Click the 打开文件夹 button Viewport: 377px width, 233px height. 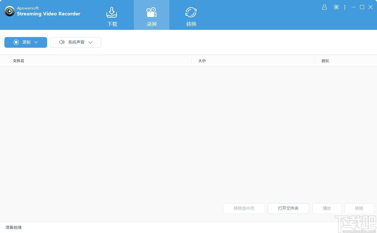(x=288, y=208)
